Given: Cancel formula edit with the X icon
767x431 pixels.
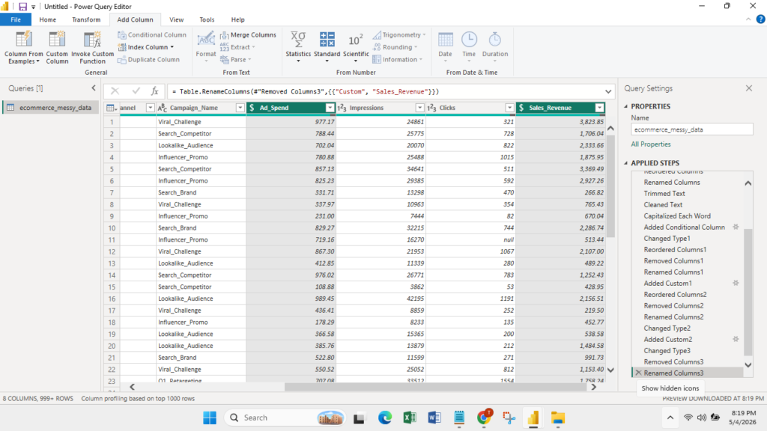Looking at the screenshot, I should (x=115, y=91).
